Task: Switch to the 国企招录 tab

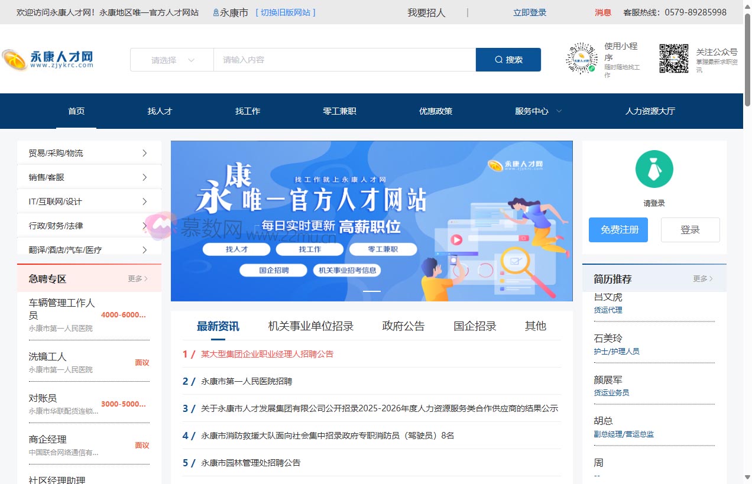Action: (x=474, y=326)
